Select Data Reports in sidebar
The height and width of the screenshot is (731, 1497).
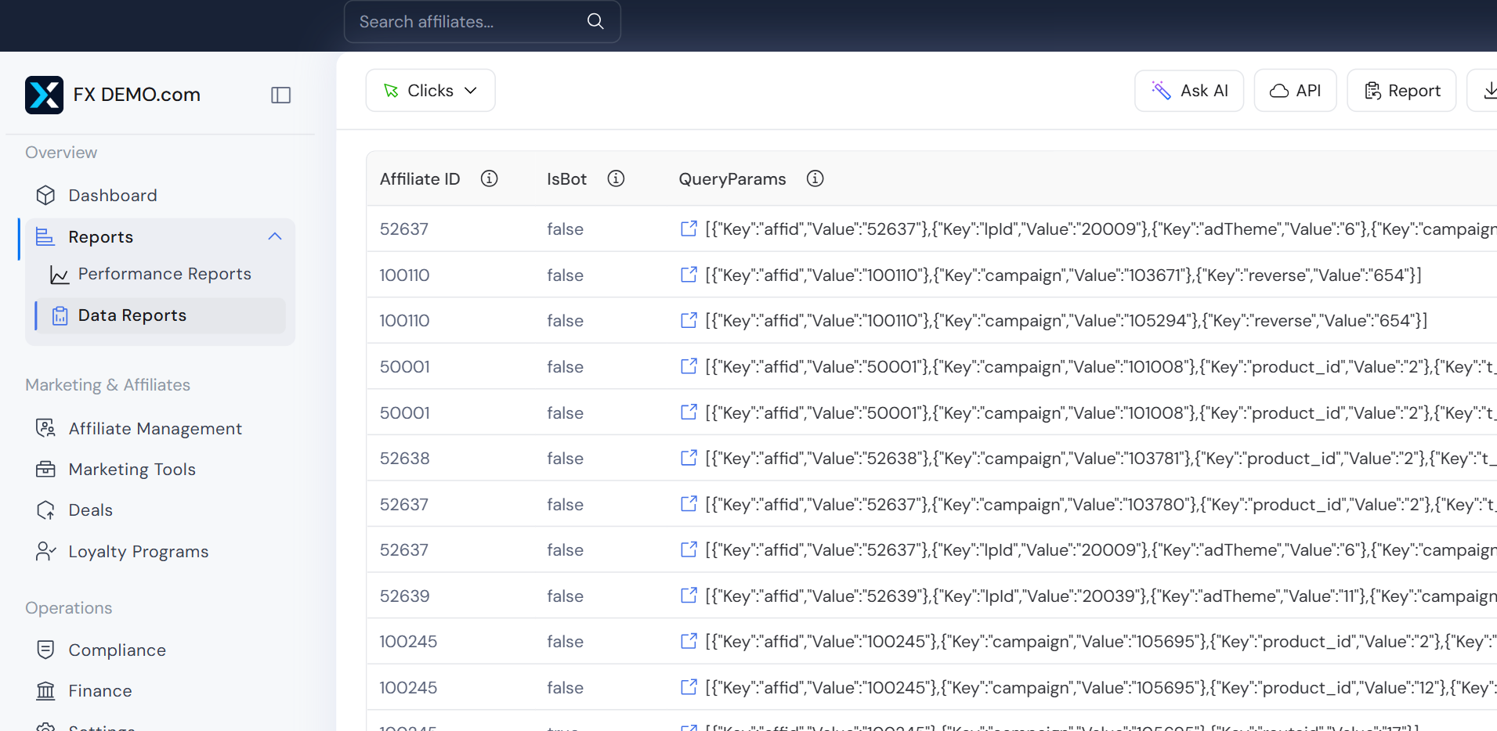tap(132, 315)
